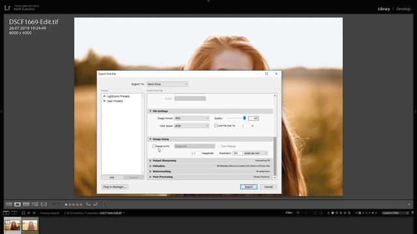
Task: Click the dialog settings vertical scrollbar
Action: 275,156
